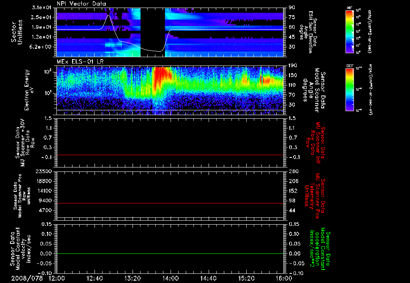Image resolution: width=410 pixels, height=283 pixels.
Task: Click the 23500 scanner position tick
Action: coord(44,171)
